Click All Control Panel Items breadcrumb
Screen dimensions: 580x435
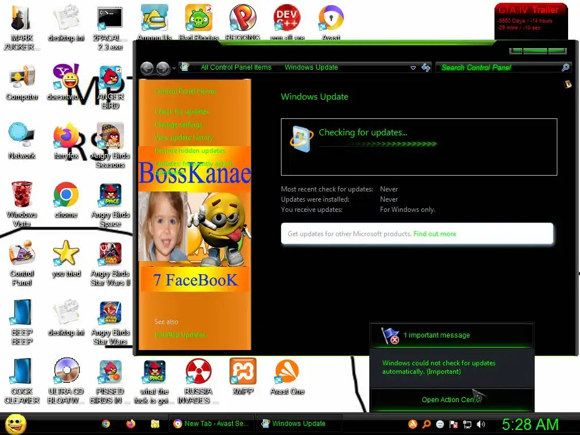(x=236, y=67)
